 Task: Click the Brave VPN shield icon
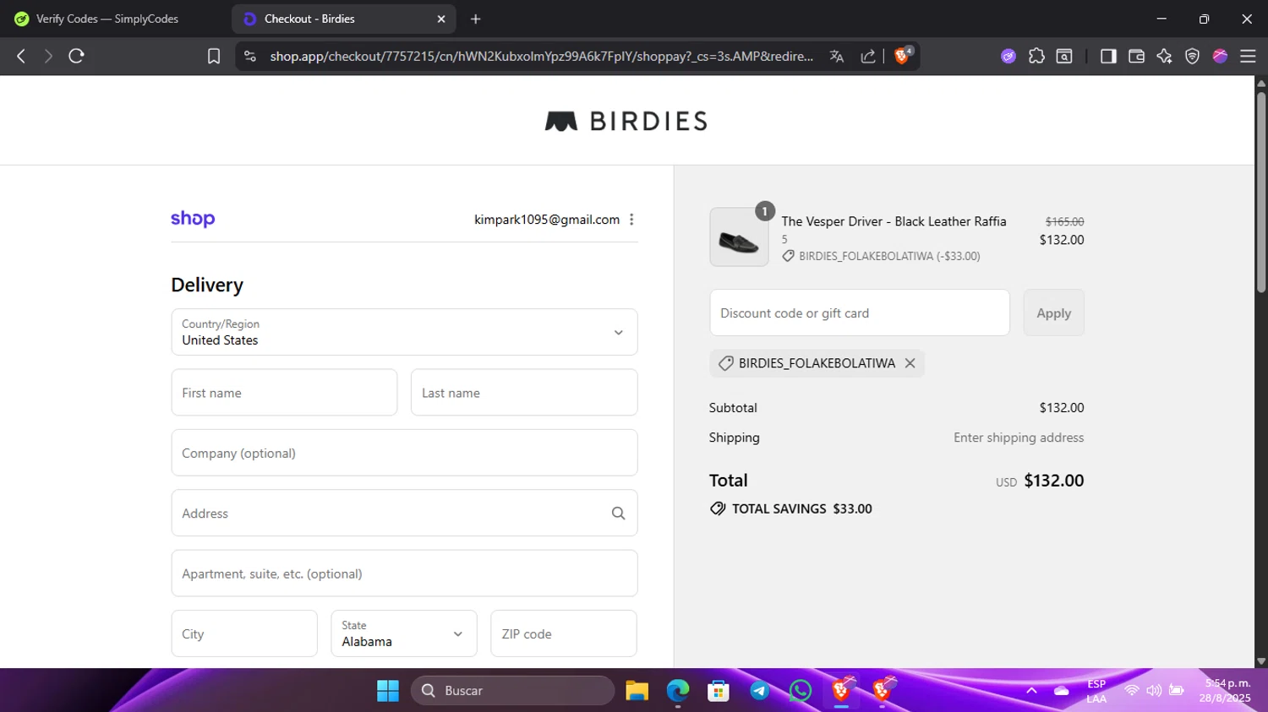pyautogui.click(x=1192, y=56)
